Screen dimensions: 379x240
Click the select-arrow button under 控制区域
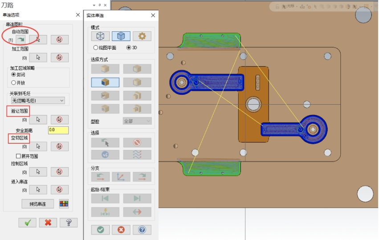(x=38, y=171)
